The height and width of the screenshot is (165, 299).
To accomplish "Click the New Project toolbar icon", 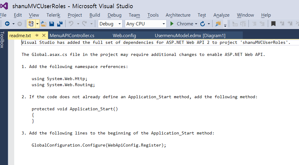I will tap(31, 24).
